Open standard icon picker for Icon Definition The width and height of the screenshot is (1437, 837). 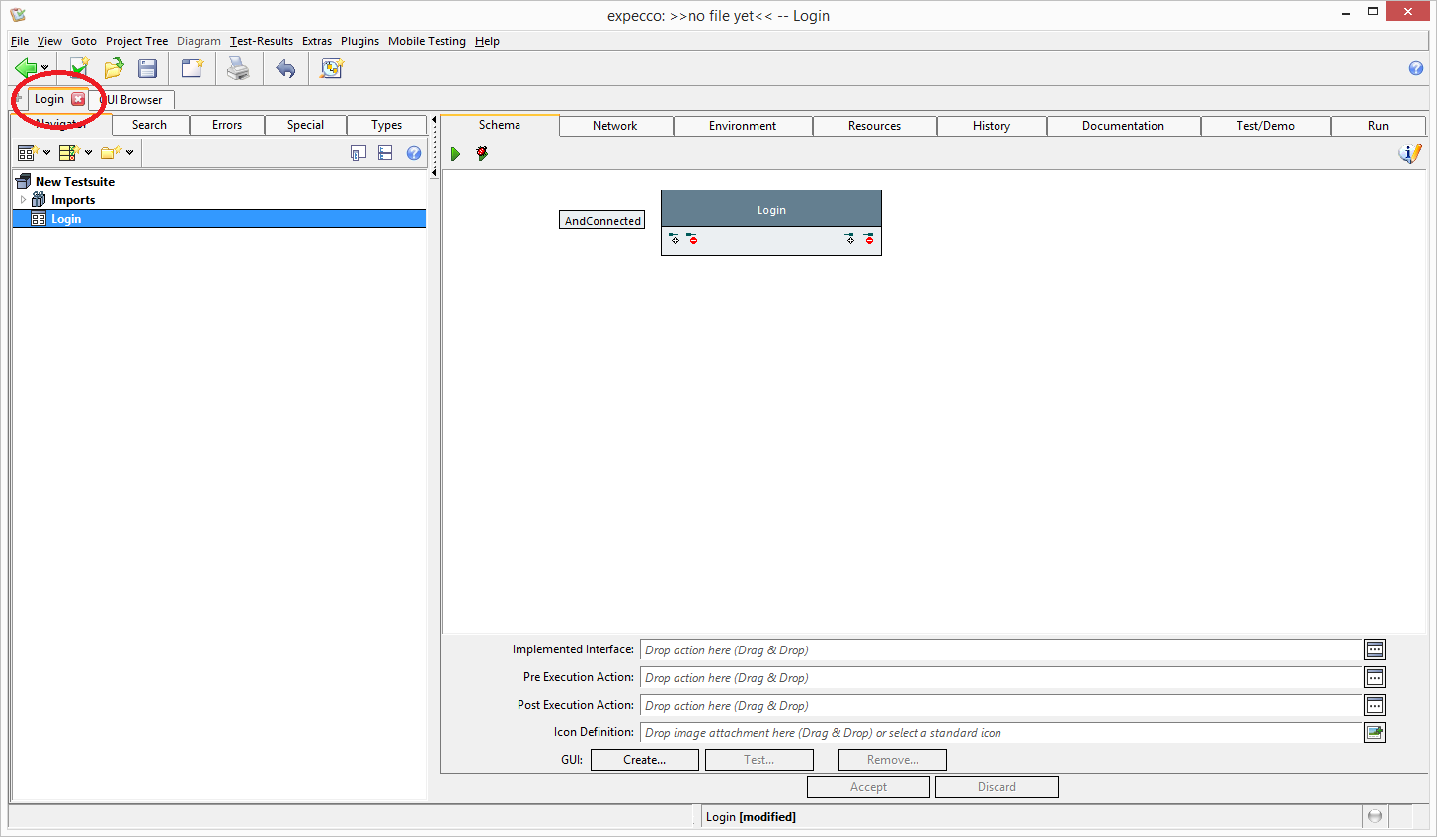click(1374, 732)
